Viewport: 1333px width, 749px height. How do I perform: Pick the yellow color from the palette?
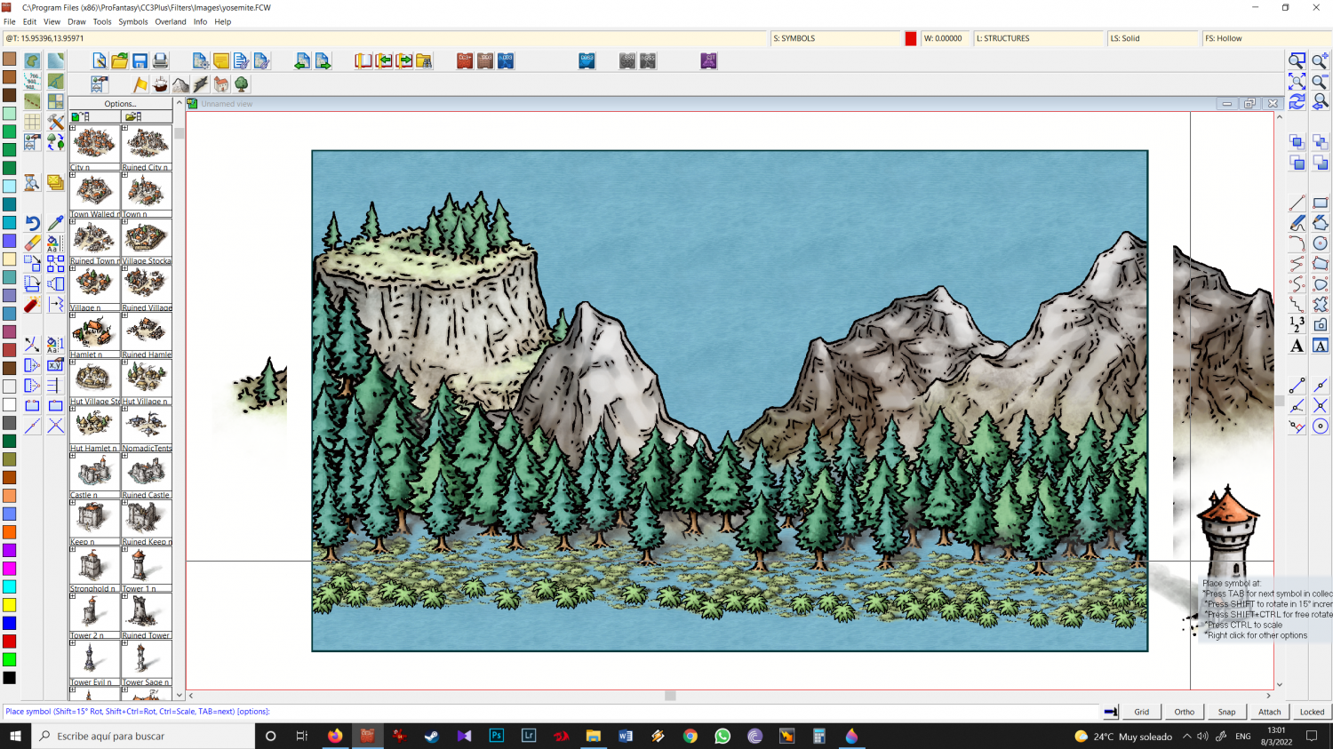click(9, 605)
